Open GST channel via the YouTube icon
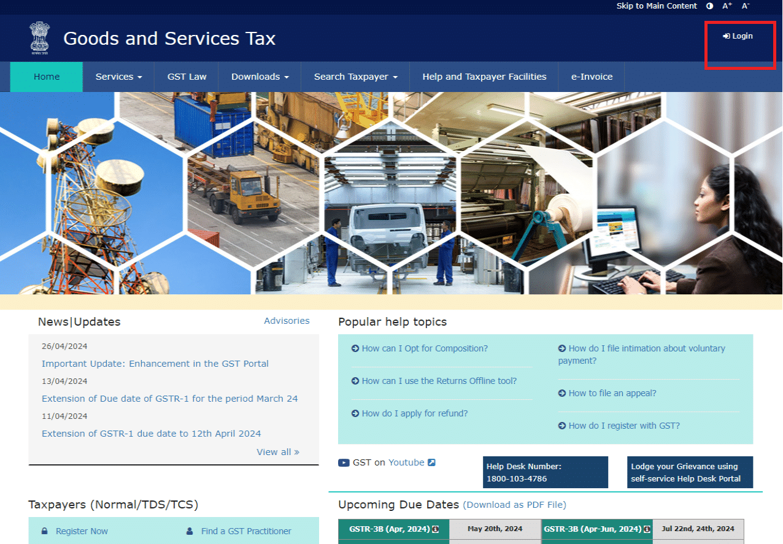This screenshot has width=783, height=544. point(344,462)
